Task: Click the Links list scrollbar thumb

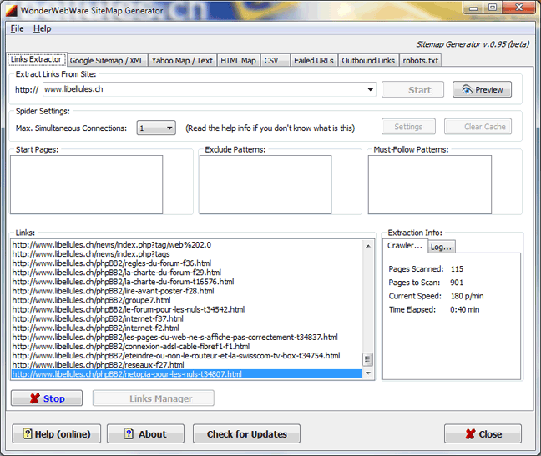Action: tap(368, 359)
